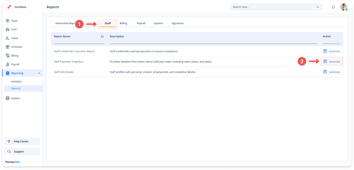
Task: Generate Staff Paycodes Snapshot report
Action: 332,61
